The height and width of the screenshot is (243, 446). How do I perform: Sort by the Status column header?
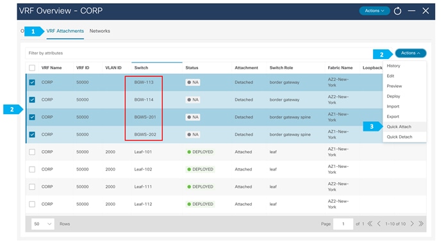192,68
